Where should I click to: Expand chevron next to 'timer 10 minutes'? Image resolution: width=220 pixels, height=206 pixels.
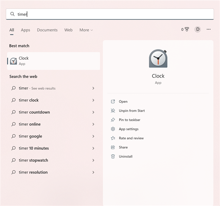(93, 148)
